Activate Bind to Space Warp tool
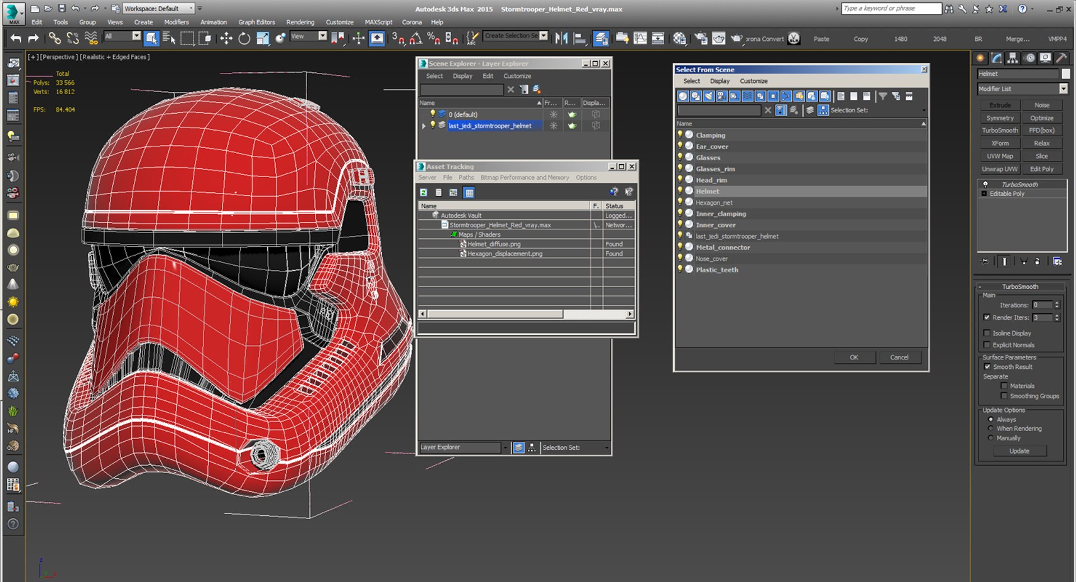The width and height of the screenshot is (1076, 582). tap(91, 38)
